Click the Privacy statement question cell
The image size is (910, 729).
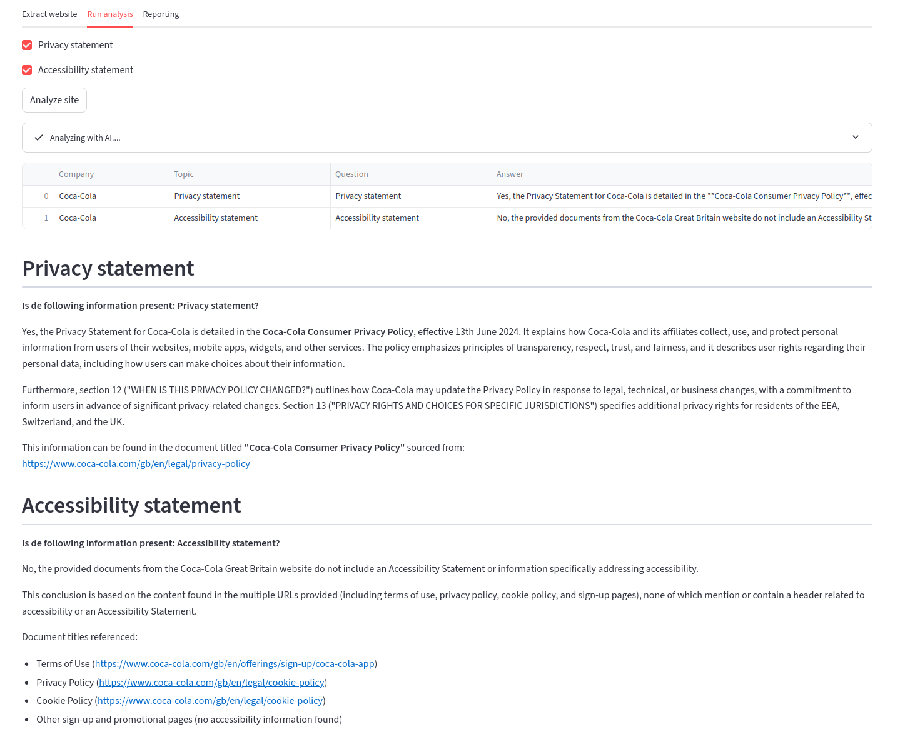411,196
